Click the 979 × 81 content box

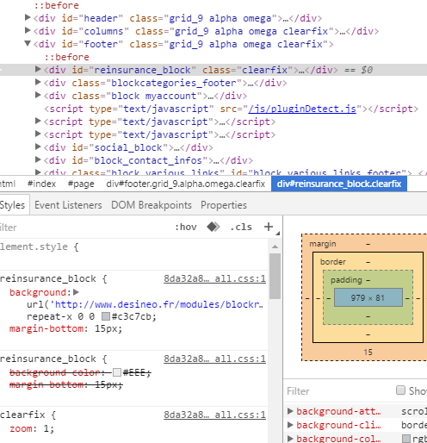pyautogui.click(x=368, y=297)
